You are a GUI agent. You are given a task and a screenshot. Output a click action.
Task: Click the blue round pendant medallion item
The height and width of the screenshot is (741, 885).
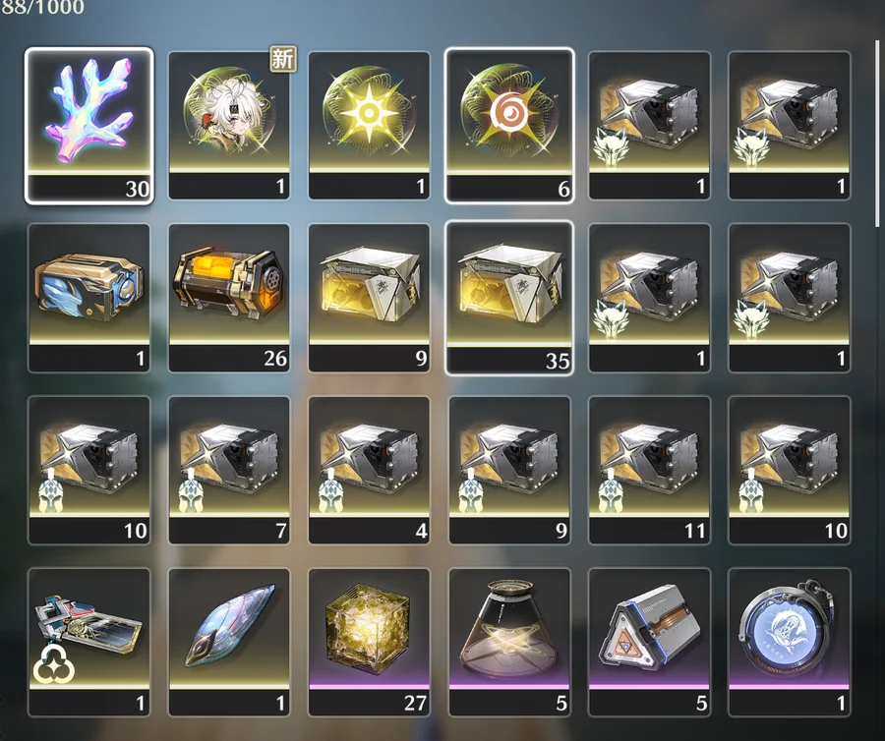[x=790, y=643]
